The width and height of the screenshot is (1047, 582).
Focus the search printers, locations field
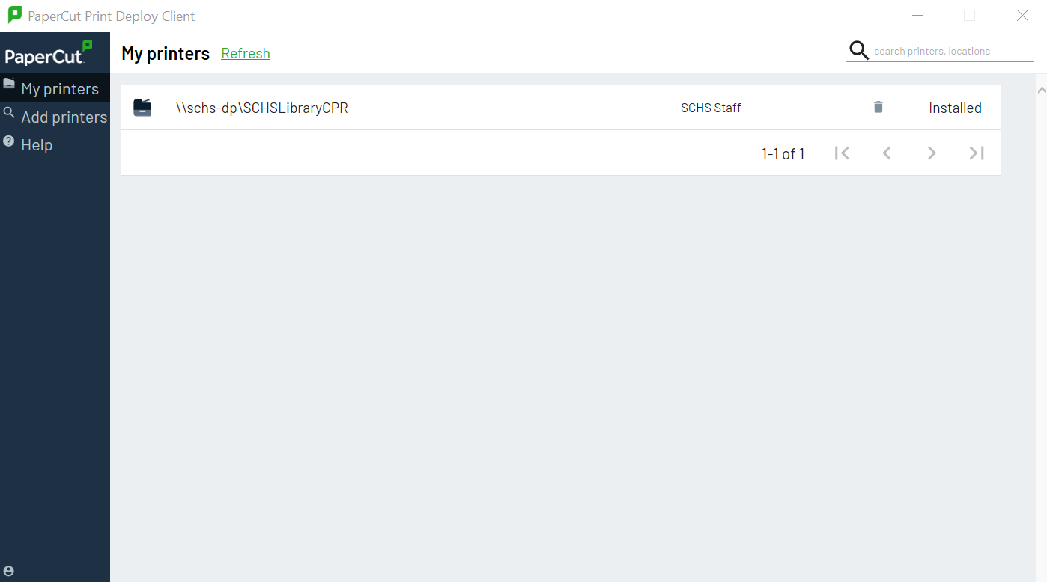[x=953, y=51]
